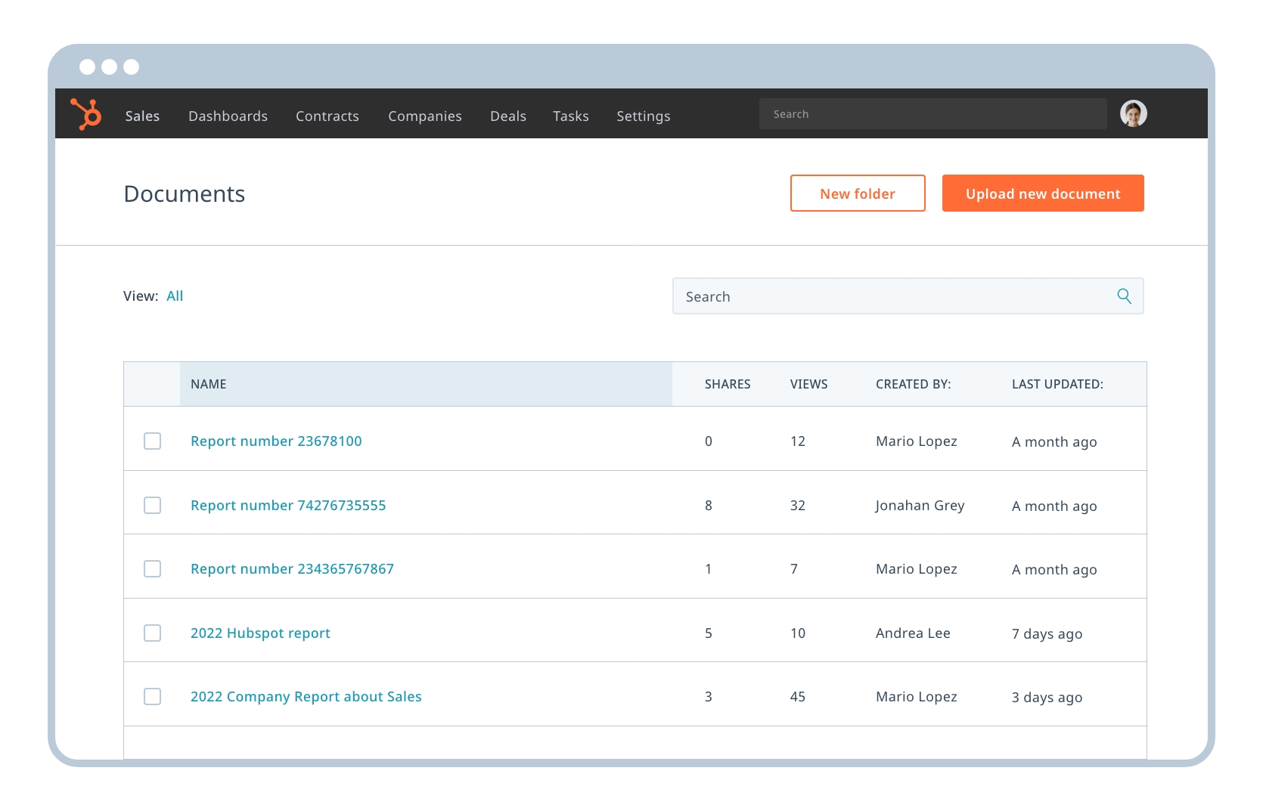Click the magnifier icon in documents search
Screen dimensions: 1263x811
click(x=1124, y=296)
